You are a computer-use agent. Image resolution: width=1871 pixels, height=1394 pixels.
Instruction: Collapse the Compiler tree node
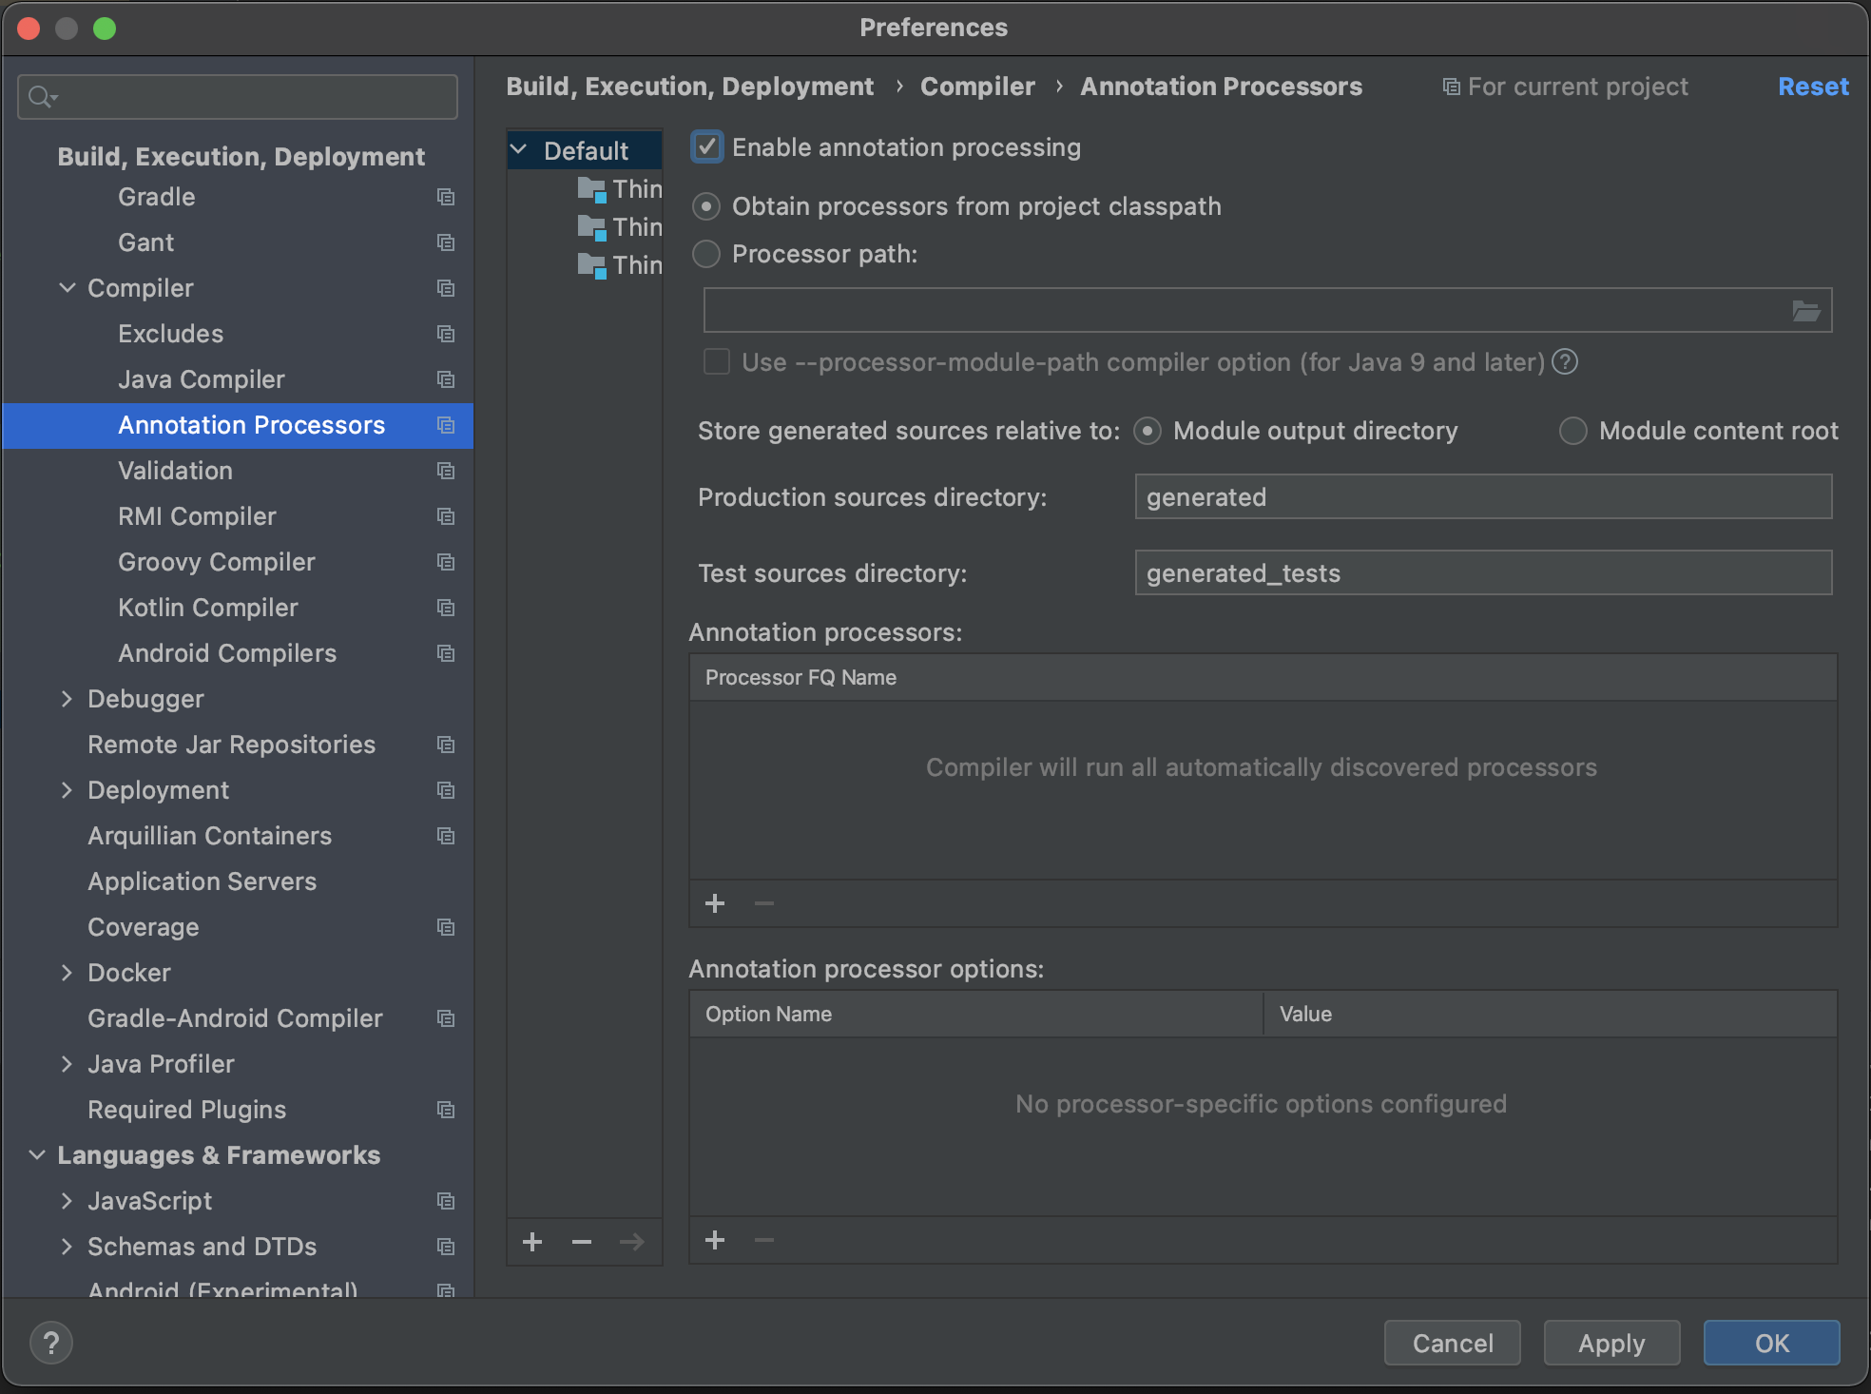click(68, 288)
